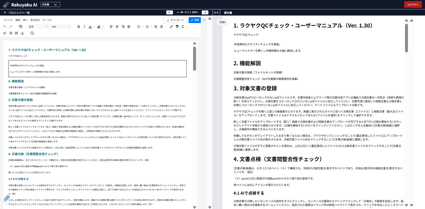
Task: Undo the last edit
Action: (5, 27)
